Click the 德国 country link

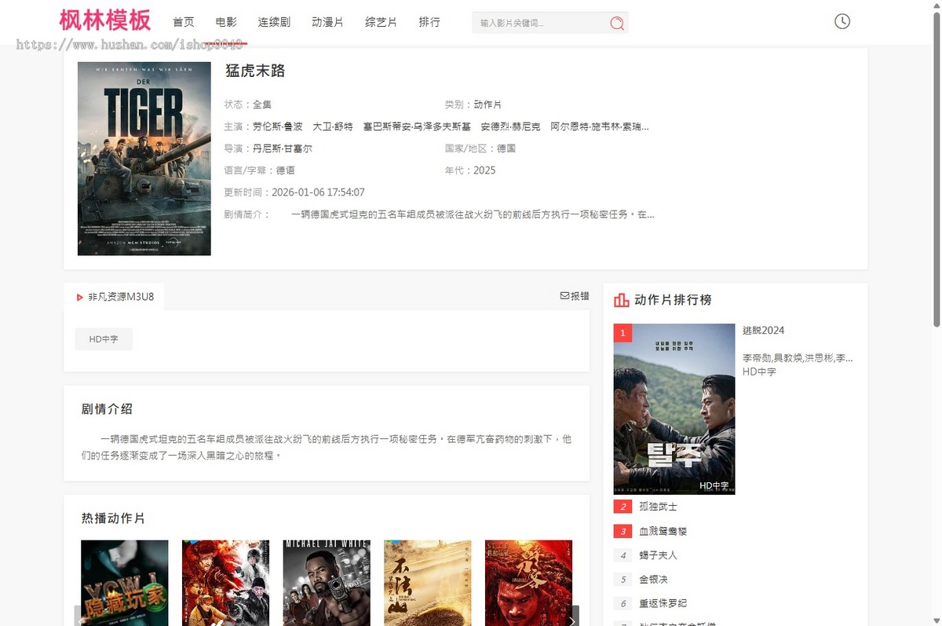click(506, 148)
